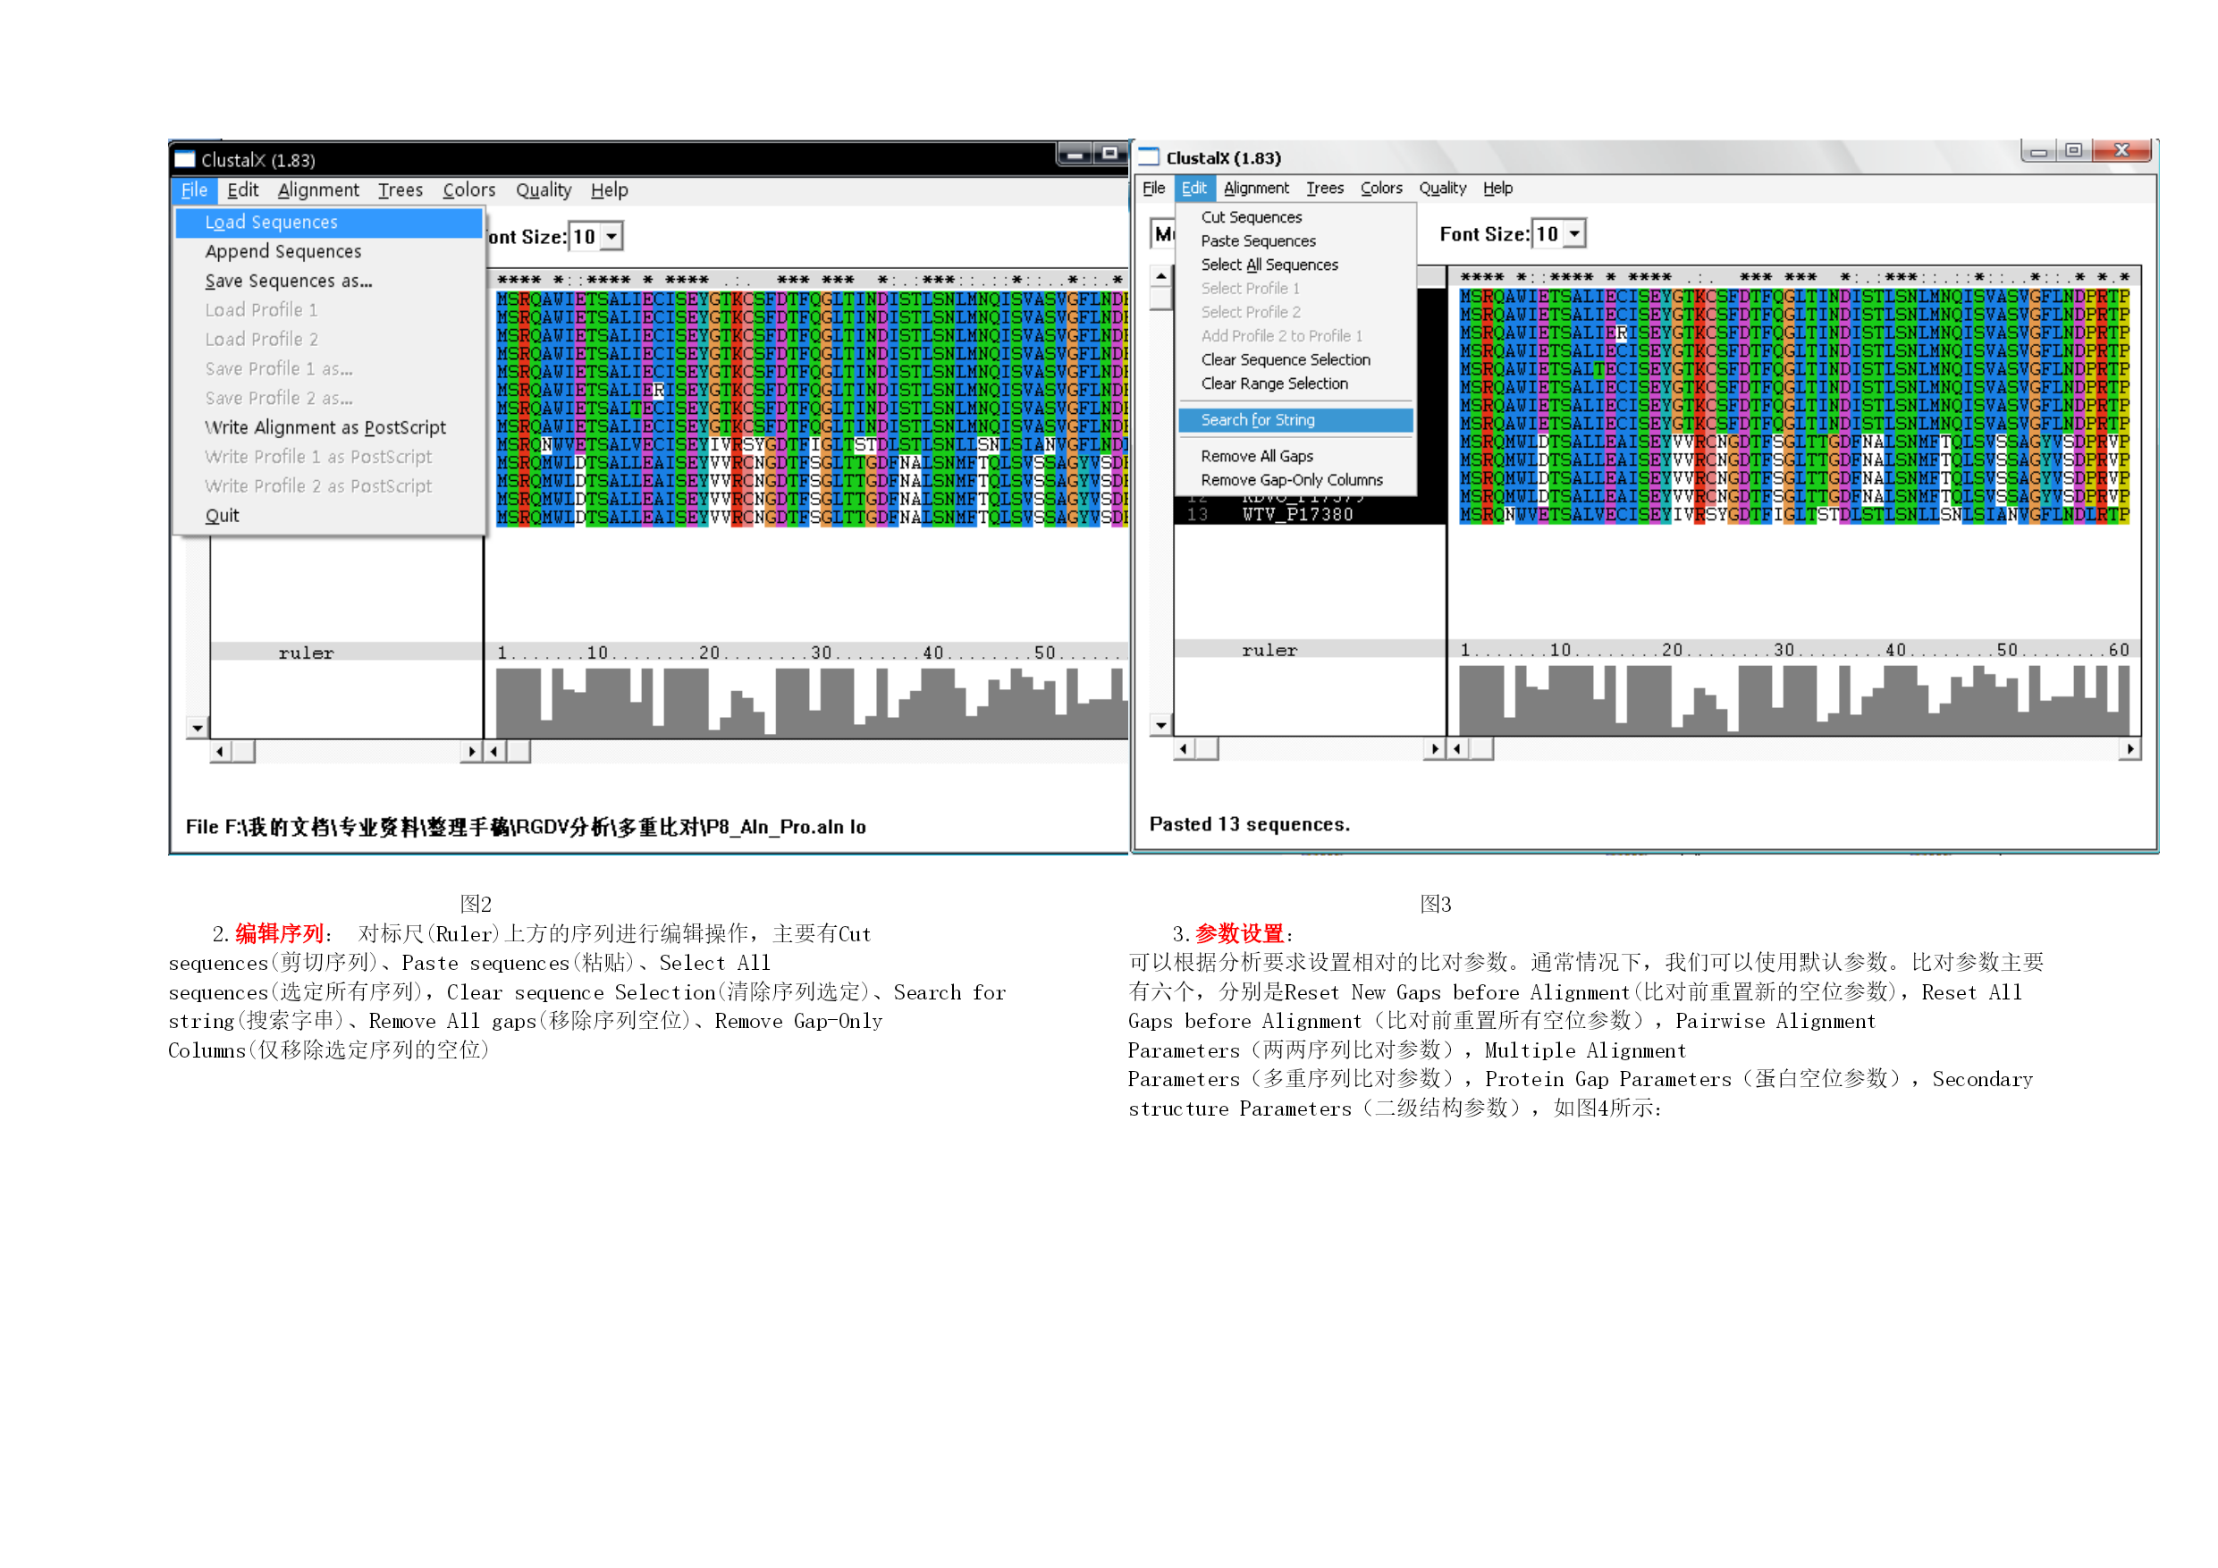
Task: Choose Remove Gap-Only Columns entry
Action: tap(1295, 480)
